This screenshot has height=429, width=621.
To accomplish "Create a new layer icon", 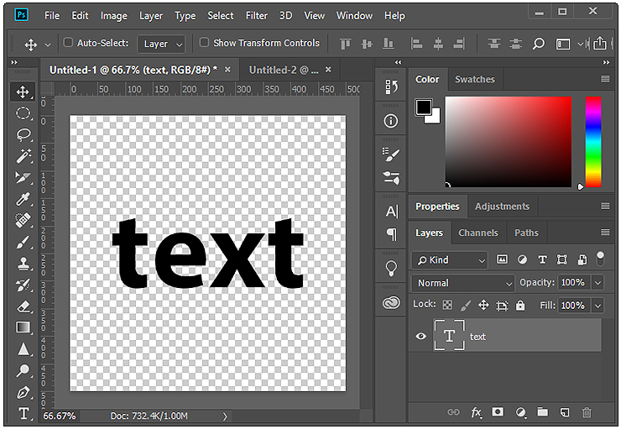I will (x=565, y=412).
